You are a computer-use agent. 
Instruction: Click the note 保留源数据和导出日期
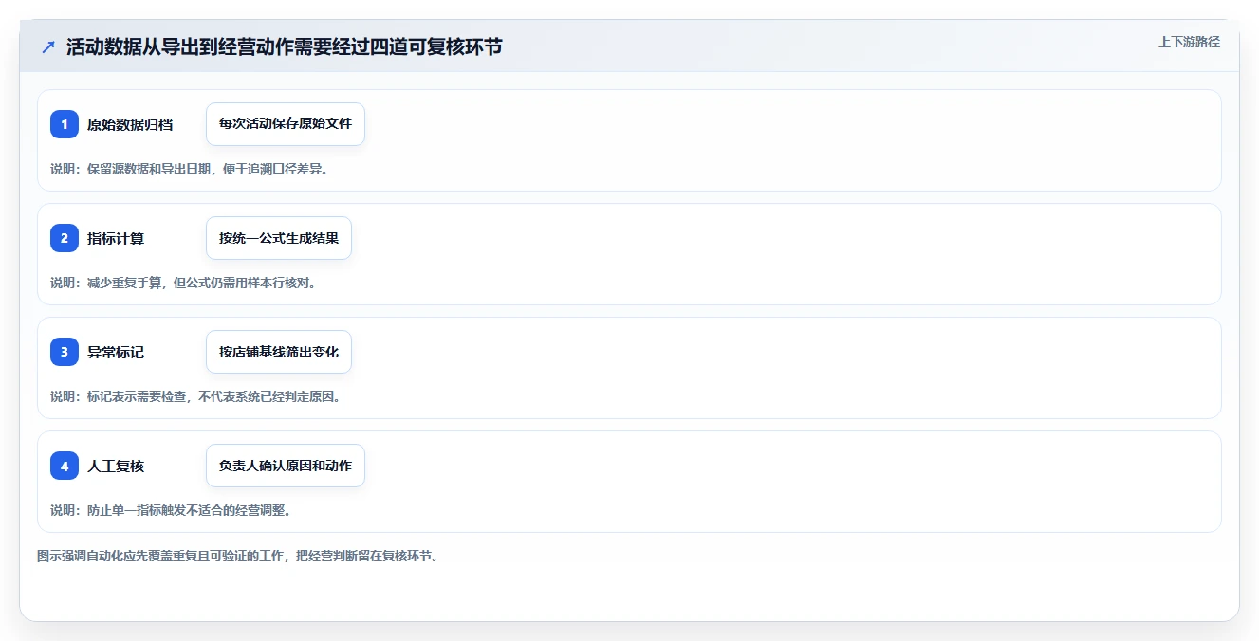[x=190, y=169]
